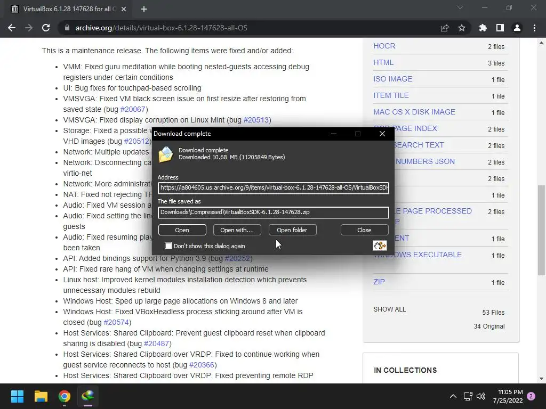Show hidden tray icons chevron
546x409 pixels.
click(453, 396)
